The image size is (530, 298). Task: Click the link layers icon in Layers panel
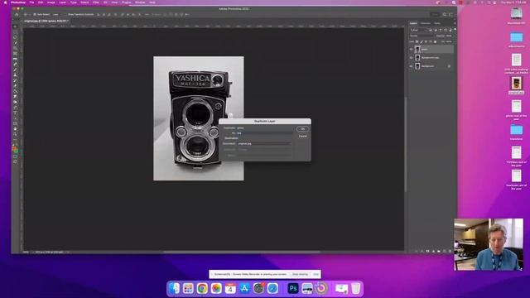tap(417, 251)
